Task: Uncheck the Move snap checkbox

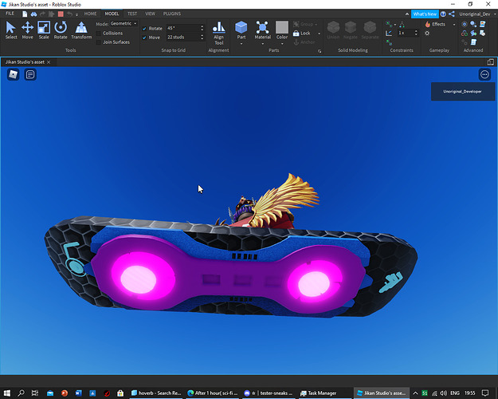Action: [x=144, y=38]
